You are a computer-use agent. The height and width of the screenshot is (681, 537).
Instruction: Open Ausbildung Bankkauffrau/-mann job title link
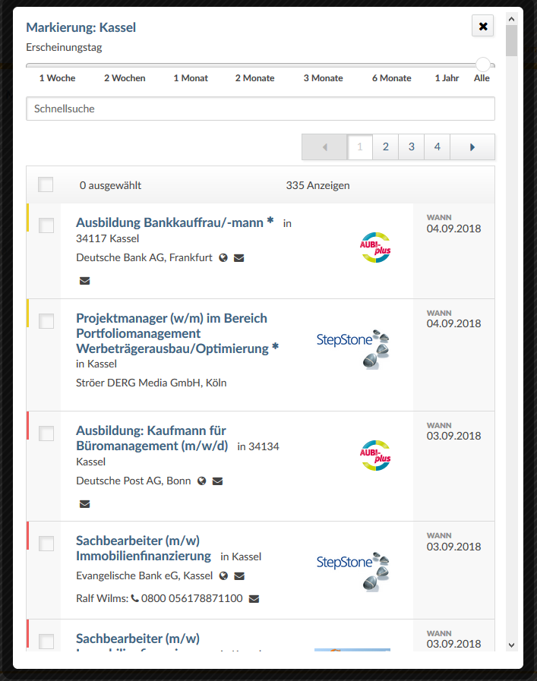point(174,222)
